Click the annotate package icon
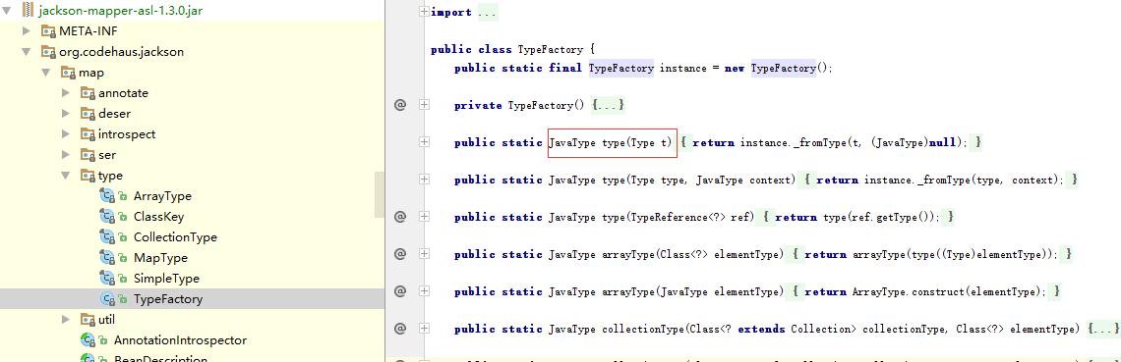1121x362 pixels. click(88, 93)
